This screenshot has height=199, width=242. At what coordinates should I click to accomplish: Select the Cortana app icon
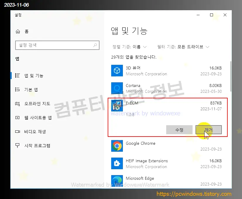coord(117,88)
